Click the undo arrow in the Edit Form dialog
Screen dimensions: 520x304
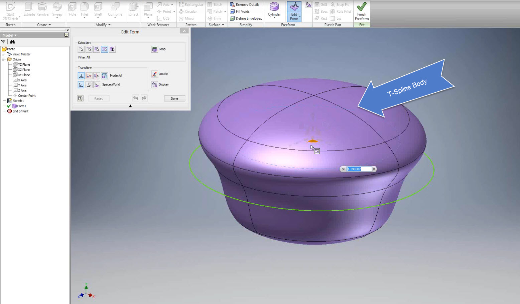click(136, 98)
